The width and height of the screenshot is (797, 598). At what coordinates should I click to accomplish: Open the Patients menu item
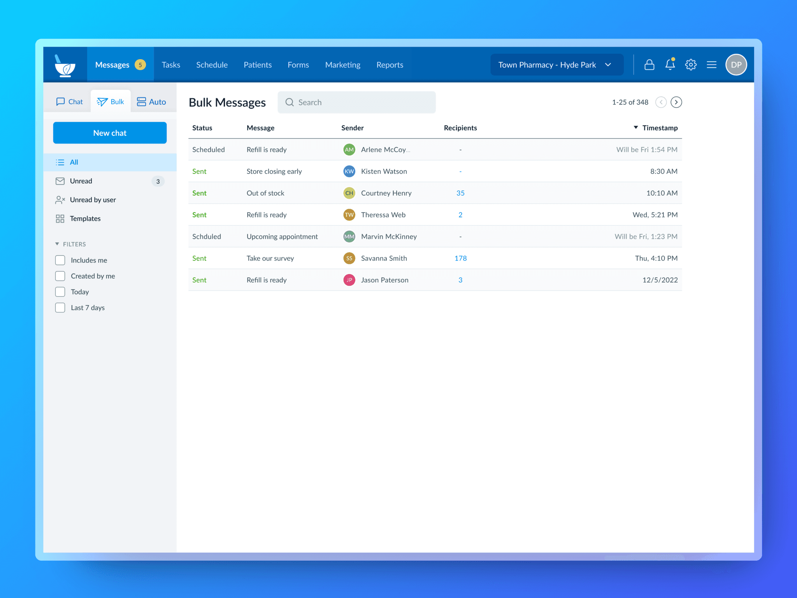coord(257,65)
